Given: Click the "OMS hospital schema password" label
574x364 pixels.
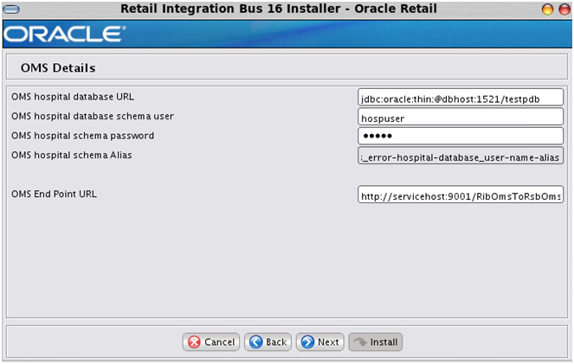Looking at the screenshot, I should 82,136.
